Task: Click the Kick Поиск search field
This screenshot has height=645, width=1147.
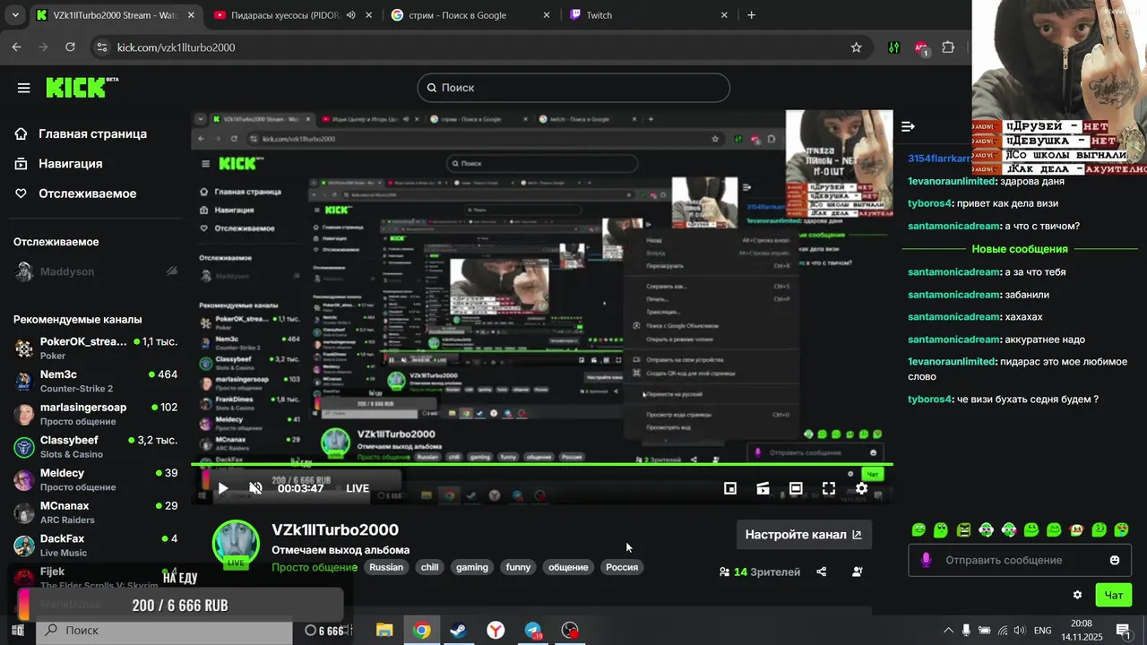Action: 573,88
